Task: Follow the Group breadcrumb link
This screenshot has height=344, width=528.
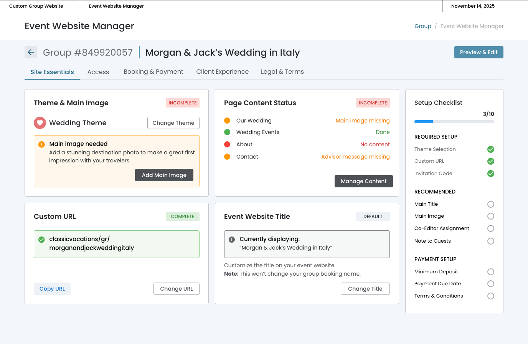Action: click(422, 26)
